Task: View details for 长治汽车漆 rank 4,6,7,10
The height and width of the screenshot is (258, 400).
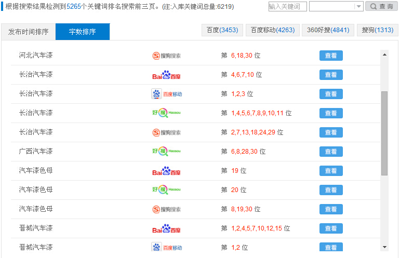Action: tap(331, 75)
